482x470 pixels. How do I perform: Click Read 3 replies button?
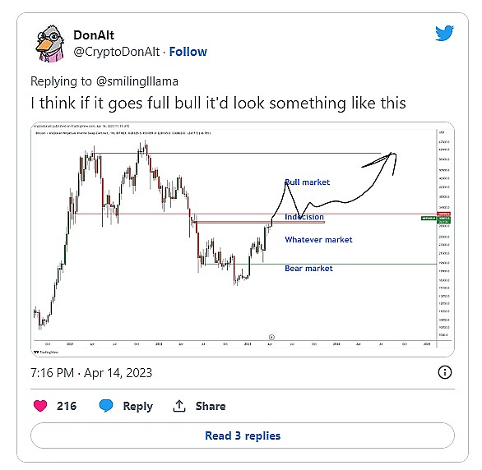coord(243,435)
